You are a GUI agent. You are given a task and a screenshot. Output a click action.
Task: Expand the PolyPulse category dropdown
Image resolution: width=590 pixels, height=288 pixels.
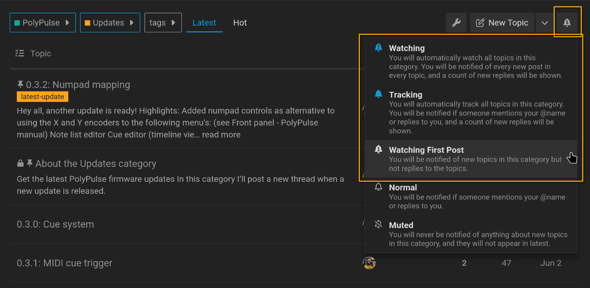coord(43,23)
